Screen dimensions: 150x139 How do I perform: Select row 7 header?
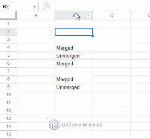click(x=8, y=71)
